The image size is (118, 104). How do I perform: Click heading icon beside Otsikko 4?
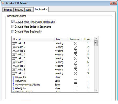pos(13,55)
